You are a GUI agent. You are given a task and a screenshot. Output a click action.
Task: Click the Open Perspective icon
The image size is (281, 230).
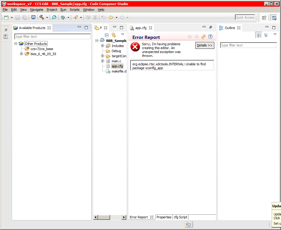(264, 18)
